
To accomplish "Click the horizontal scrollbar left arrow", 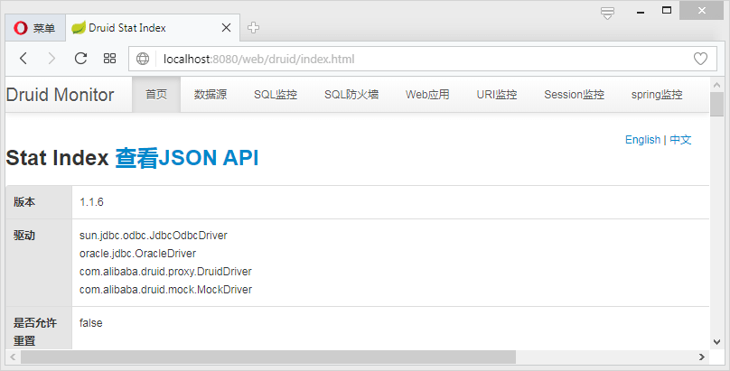I will tap(13, 357).
